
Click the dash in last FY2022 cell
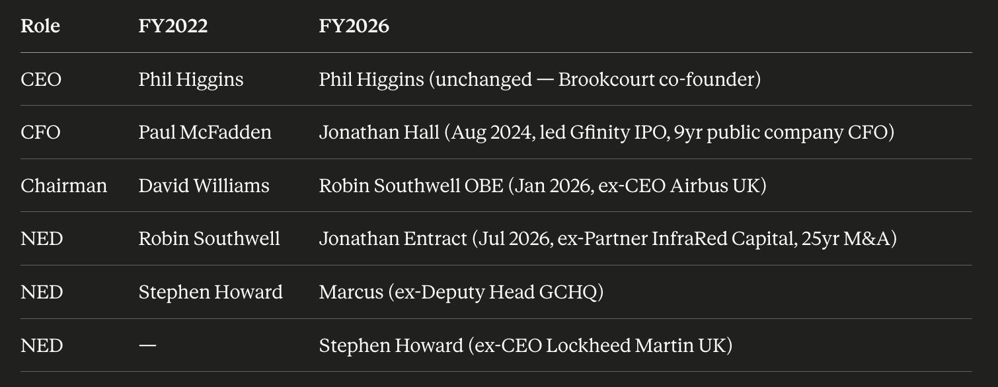(147, 345)
